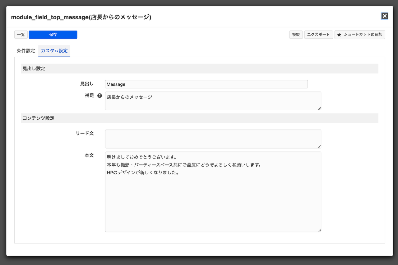Viewport: 398px width, 265px height.
Task: Focus the 見出し input containing Message
Action: [206, 84]
